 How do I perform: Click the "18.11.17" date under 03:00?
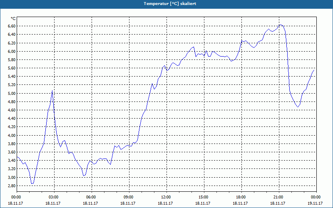[53, 203]
